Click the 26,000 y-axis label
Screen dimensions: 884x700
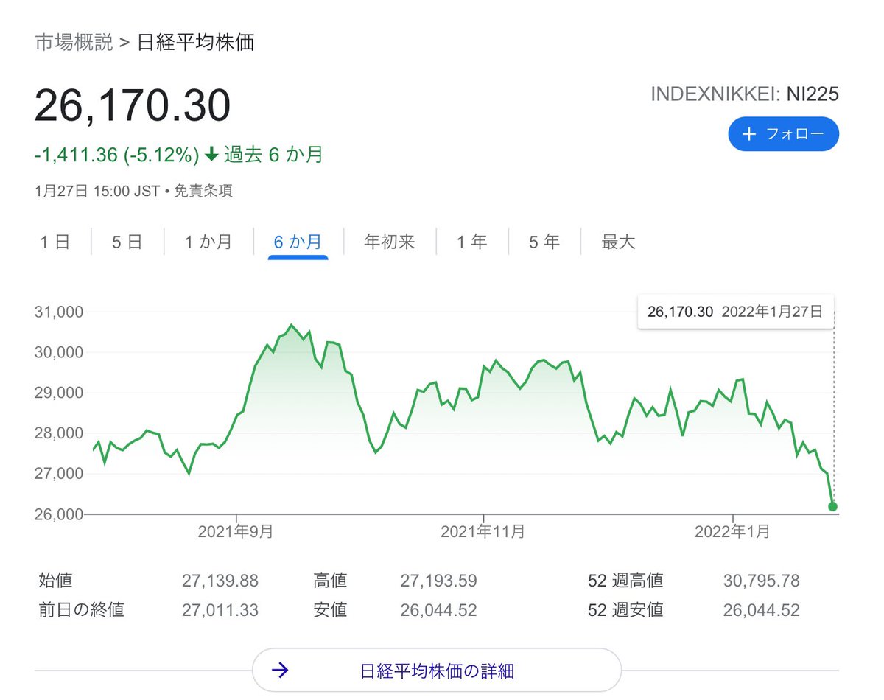click(59, 514)
